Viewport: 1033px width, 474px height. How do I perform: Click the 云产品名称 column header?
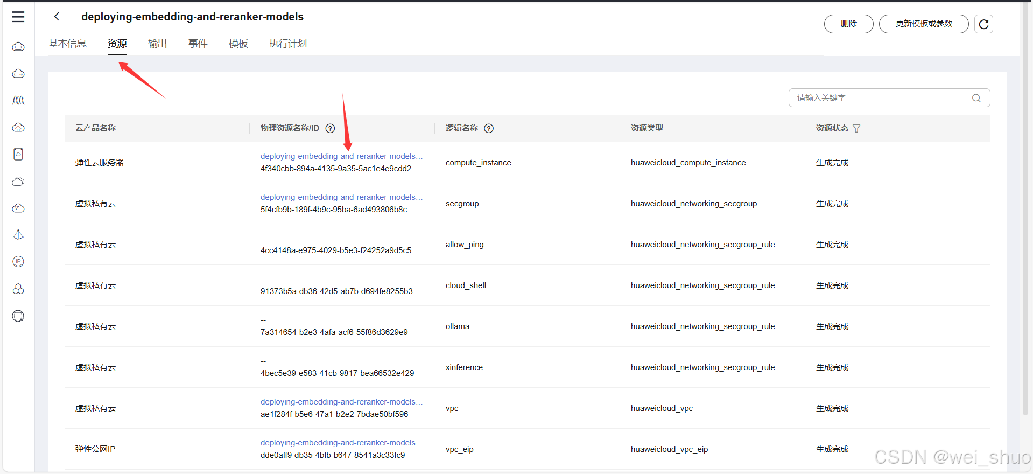pyautogui.click(x=95, y=128)
